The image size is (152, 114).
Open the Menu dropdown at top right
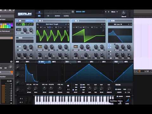tap(114, 12)
